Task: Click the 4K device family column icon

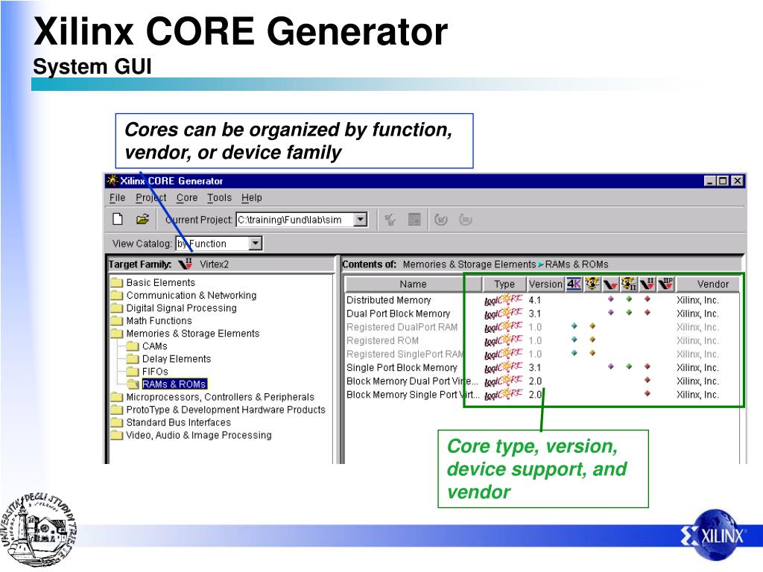Action: tap(574, 284)
